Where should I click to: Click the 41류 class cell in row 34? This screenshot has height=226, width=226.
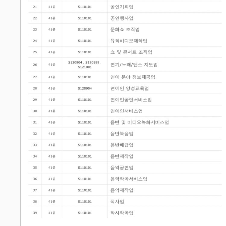[52, 156]
